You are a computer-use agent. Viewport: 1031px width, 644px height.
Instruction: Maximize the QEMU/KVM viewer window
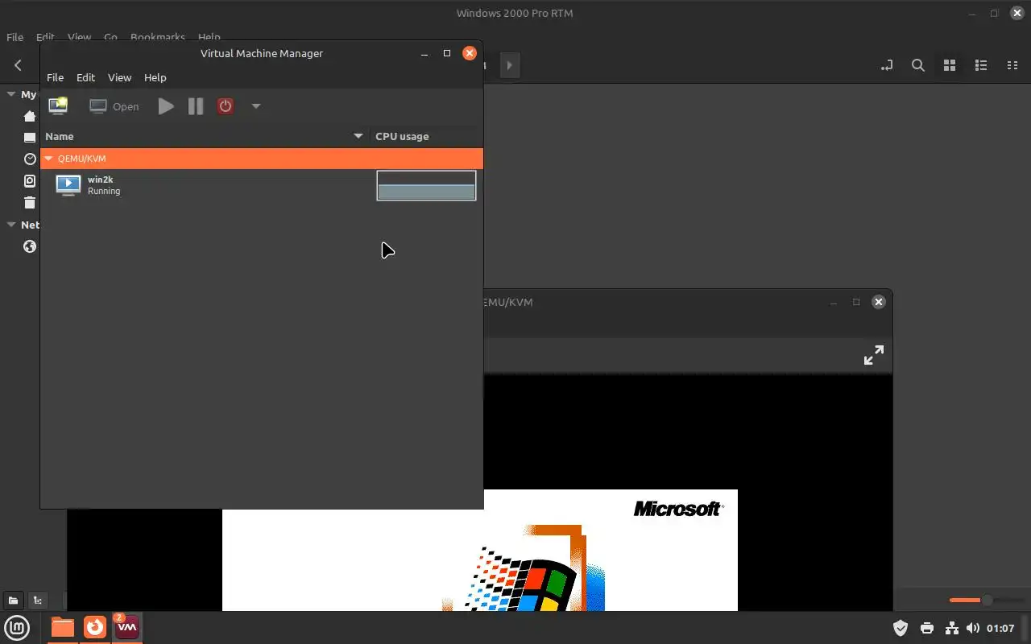[856, 302]
